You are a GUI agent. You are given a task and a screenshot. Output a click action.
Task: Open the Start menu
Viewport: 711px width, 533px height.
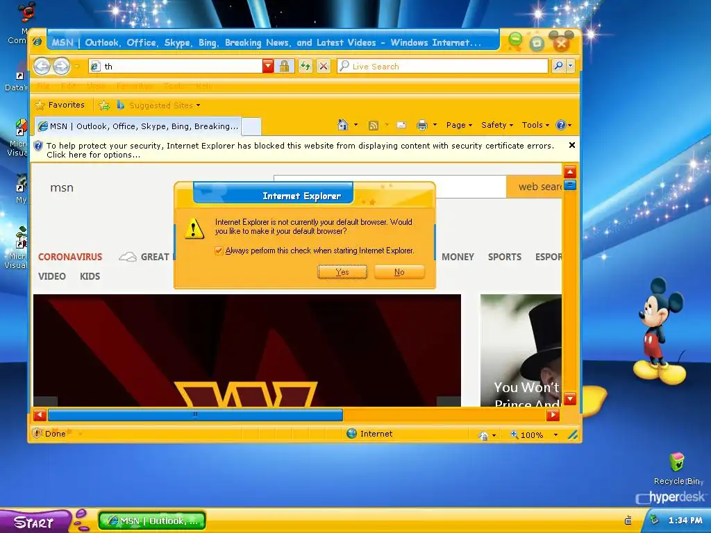pyautogui.click(x=35, y=522)
